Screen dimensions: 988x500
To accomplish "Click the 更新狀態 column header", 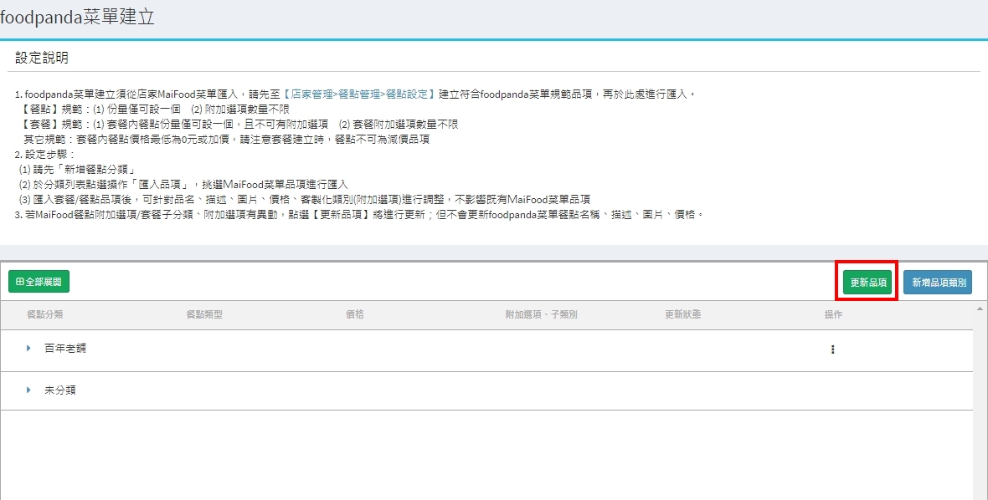I will coord(682,314).
